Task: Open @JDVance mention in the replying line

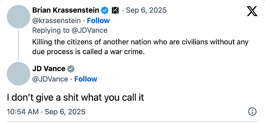Action: click(89, 30)
